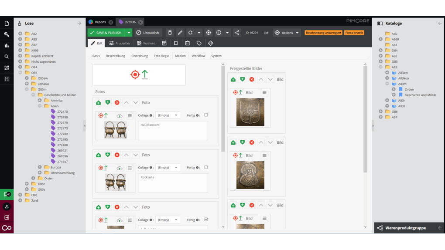
Task: Switch to the Workflow tab
Action: tap(199, 56)
